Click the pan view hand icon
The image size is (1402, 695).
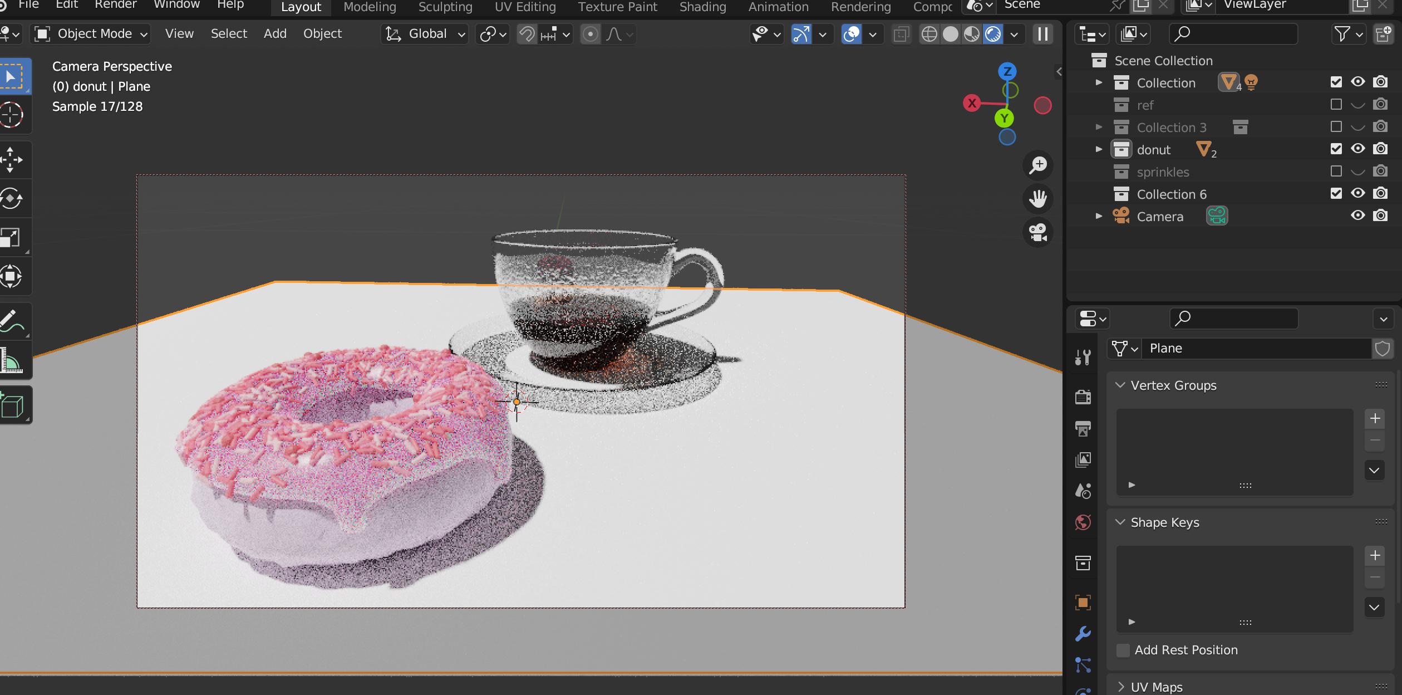1038,199
